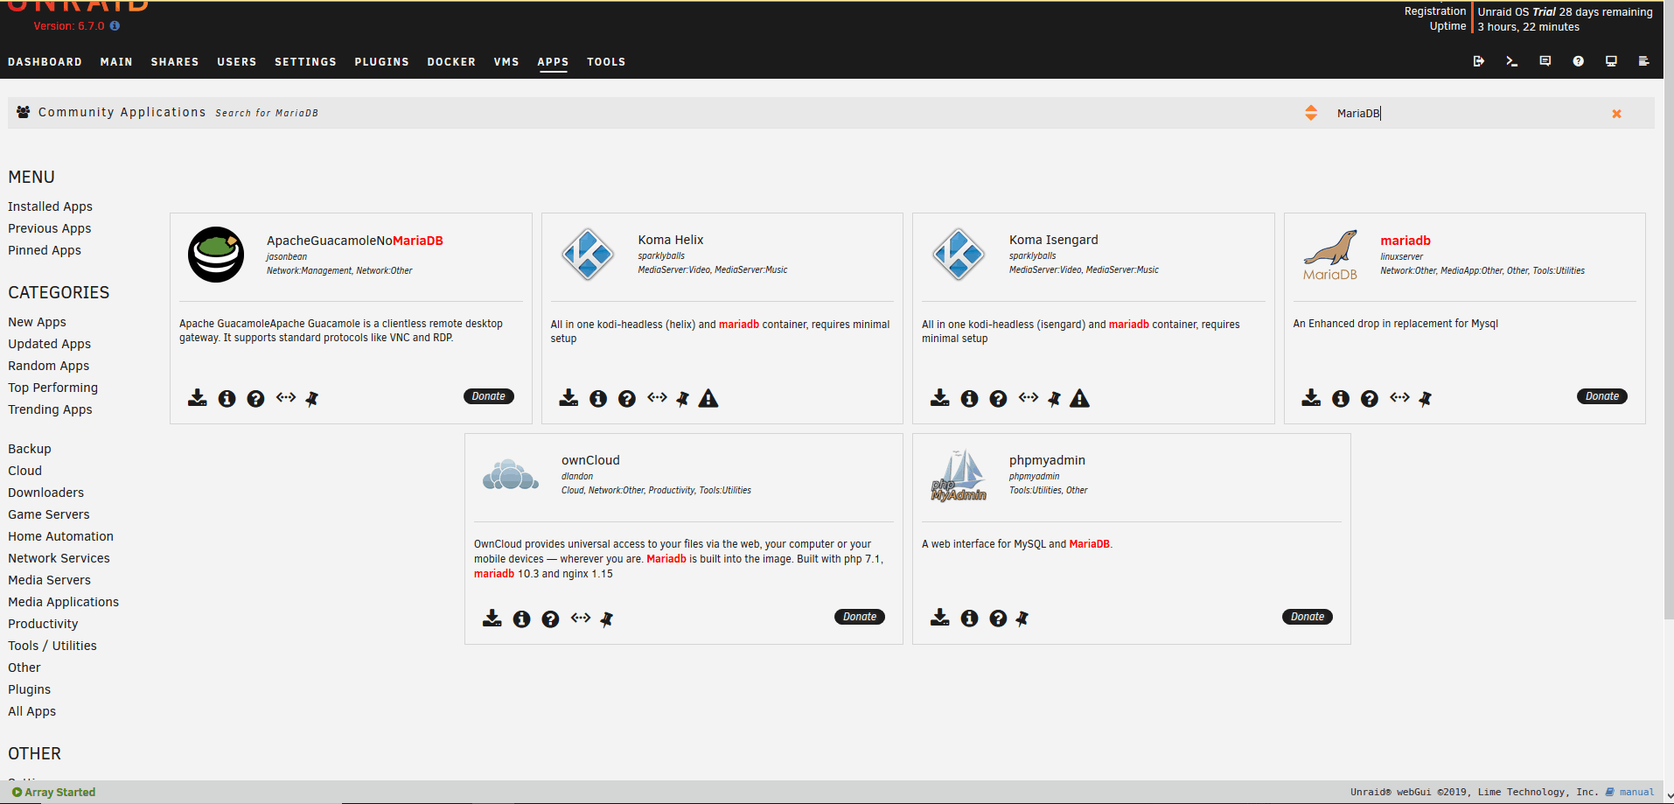The height and width of the screenshot is (804, 1674).
Task: Pin the Koma Helix app
Action: [x=683, y=399]
